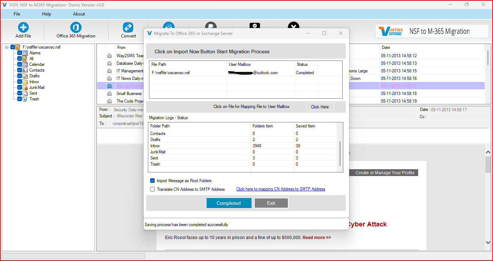Click envelope icon of Security Daily message
The width and height of the screenshot is (493, 261).
point(109,86)
